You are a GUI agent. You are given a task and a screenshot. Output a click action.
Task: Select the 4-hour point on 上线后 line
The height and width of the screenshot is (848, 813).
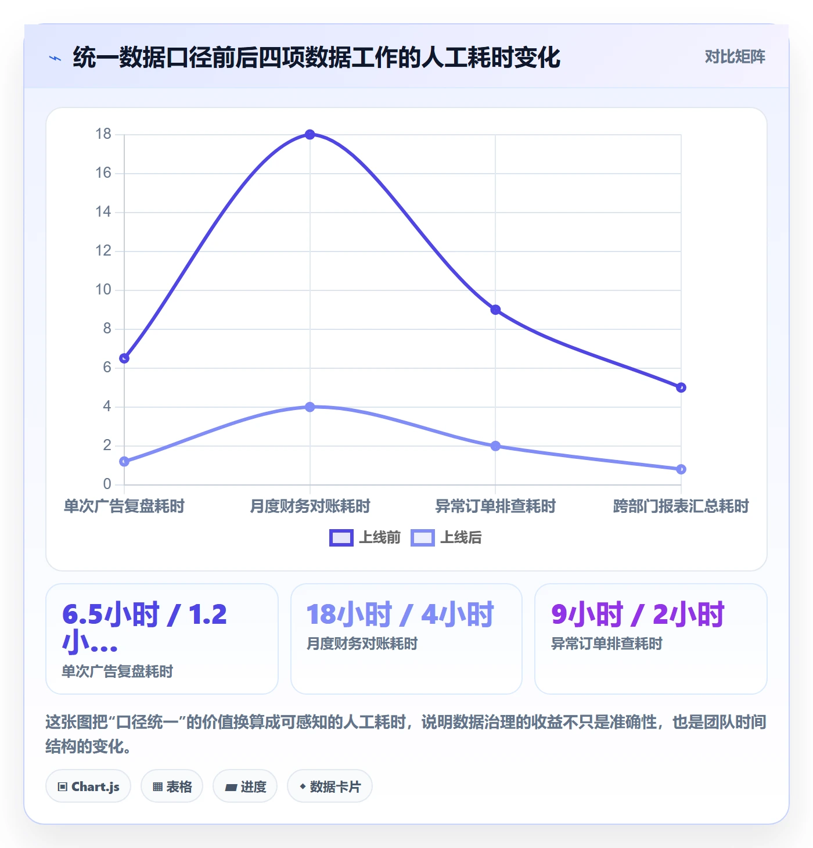pos(310,407)
